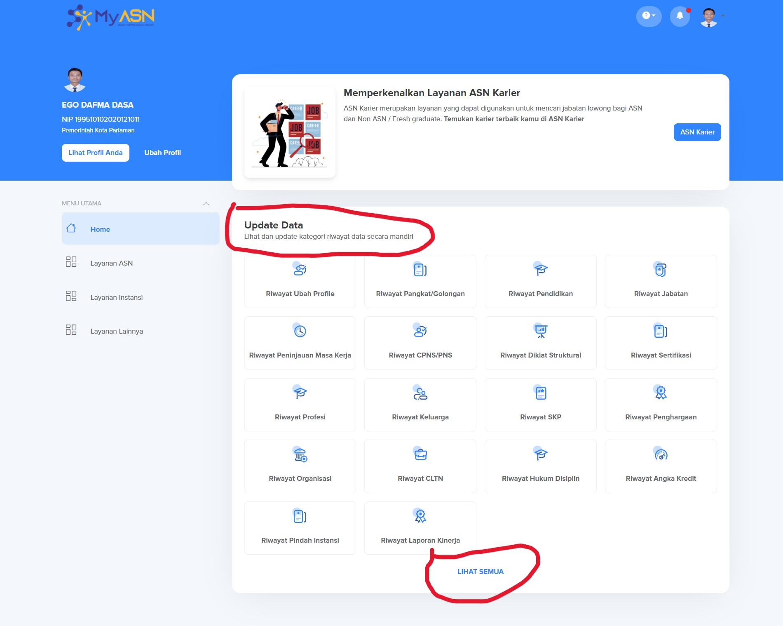783x626 pixels.
Task: Click the Lihat Semua link
Action: (481, 572)
